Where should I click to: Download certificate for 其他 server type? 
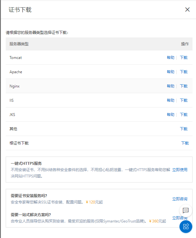coord(184,129)
